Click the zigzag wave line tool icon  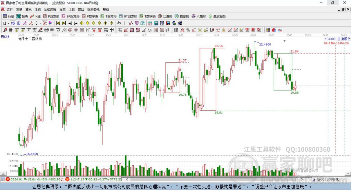[150, 30]
